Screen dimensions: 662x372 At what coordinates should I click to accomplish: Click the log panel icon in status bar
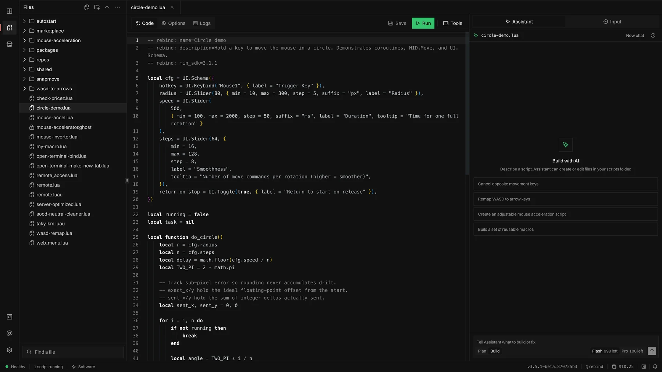tap(644, 366)
